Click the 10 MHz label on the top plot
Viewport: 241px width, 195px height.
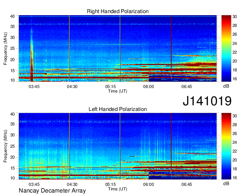coord(12,80)
